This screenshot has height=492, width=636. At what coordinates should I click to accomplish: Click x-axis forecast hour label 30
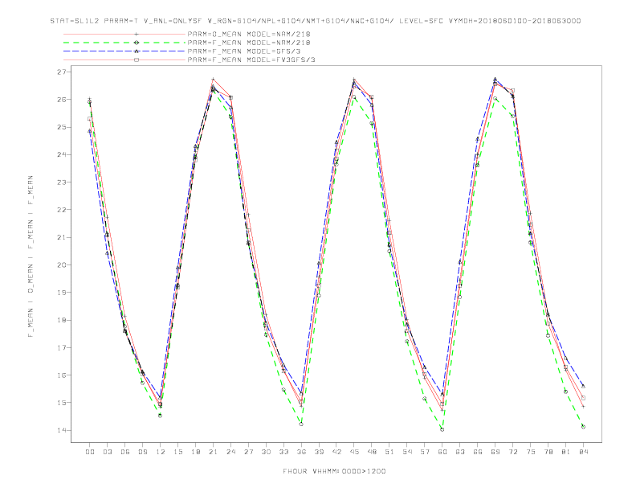(266, 452)
